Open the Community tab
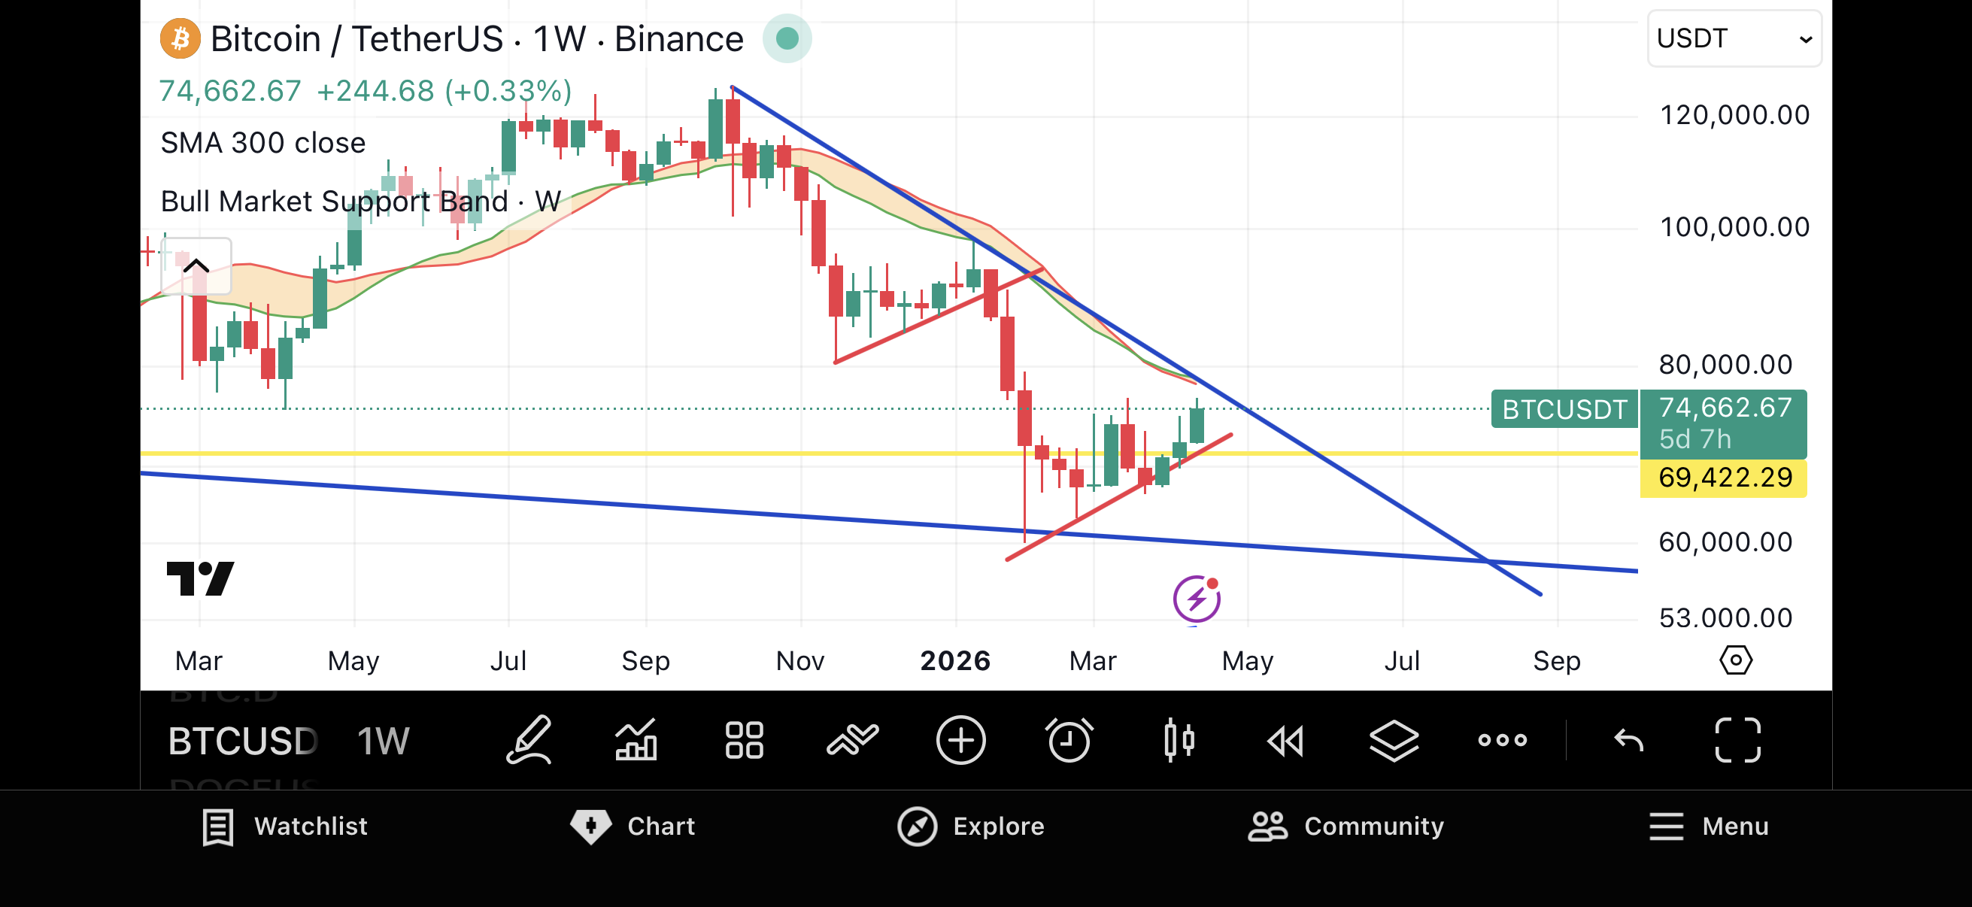Screen dimensions: 1972x907 coord(1346,826)
